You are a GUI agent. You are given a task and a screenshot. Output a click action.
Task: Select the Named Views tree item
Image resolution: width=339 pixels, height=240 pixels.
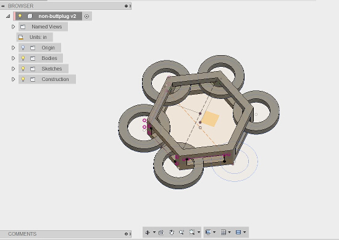[x=47, y=27]
